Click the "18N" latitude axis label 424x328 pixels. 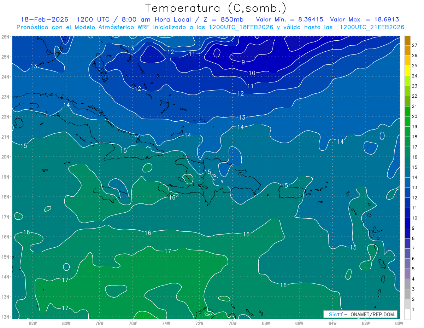click(5, 197)
